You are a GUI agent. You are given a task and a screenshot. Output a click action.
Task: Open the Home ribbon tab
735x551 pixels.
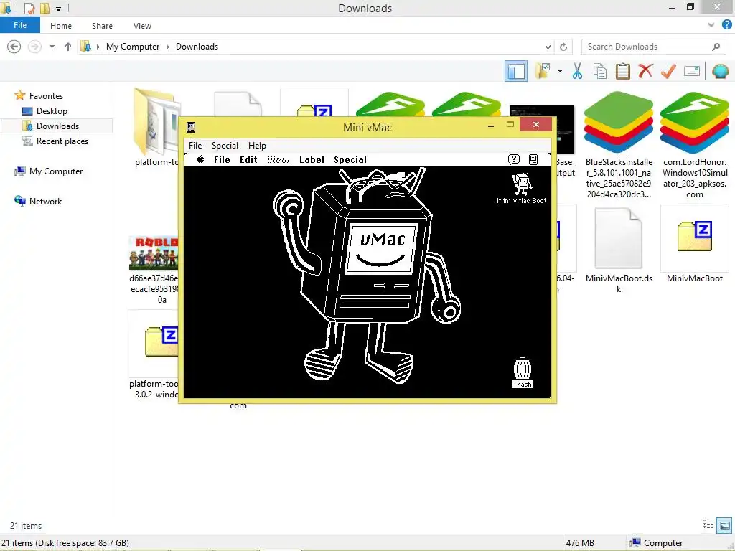click(x=61, y=26)
